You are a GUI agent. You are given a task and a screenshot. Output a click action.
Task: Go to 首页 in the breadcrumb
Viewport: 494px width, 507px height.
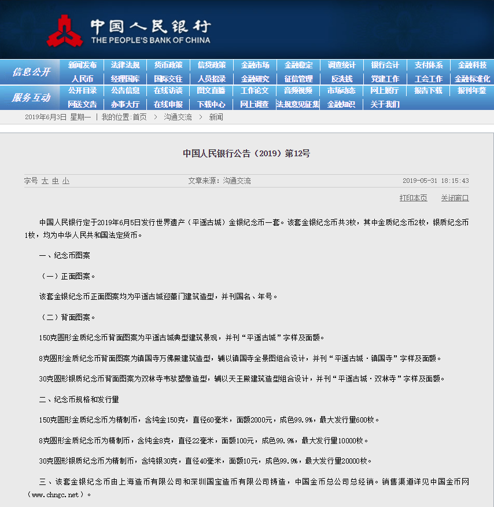tap(139, 117)
